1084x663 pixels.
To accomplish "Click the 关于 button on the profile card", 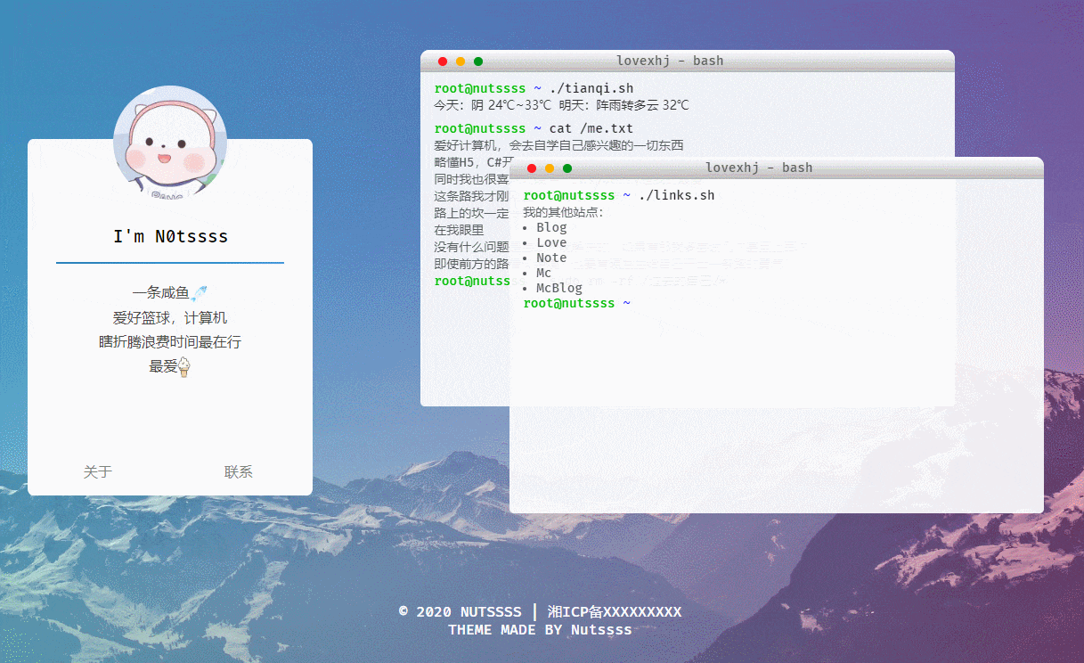I will pyautogui.click(x=98, y=471).
